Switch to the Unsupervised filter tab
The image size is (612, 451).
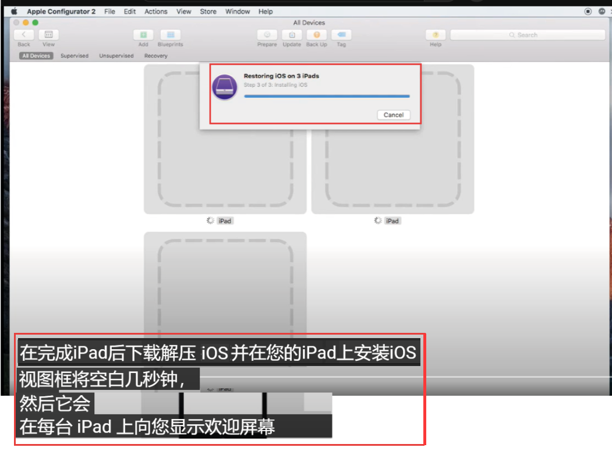116,56
